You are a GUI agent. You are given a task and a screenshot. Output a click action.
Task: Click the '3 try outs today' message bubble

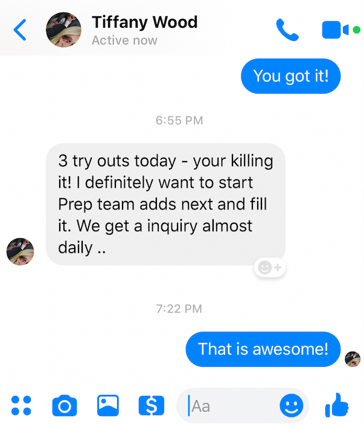click(165, 204)
